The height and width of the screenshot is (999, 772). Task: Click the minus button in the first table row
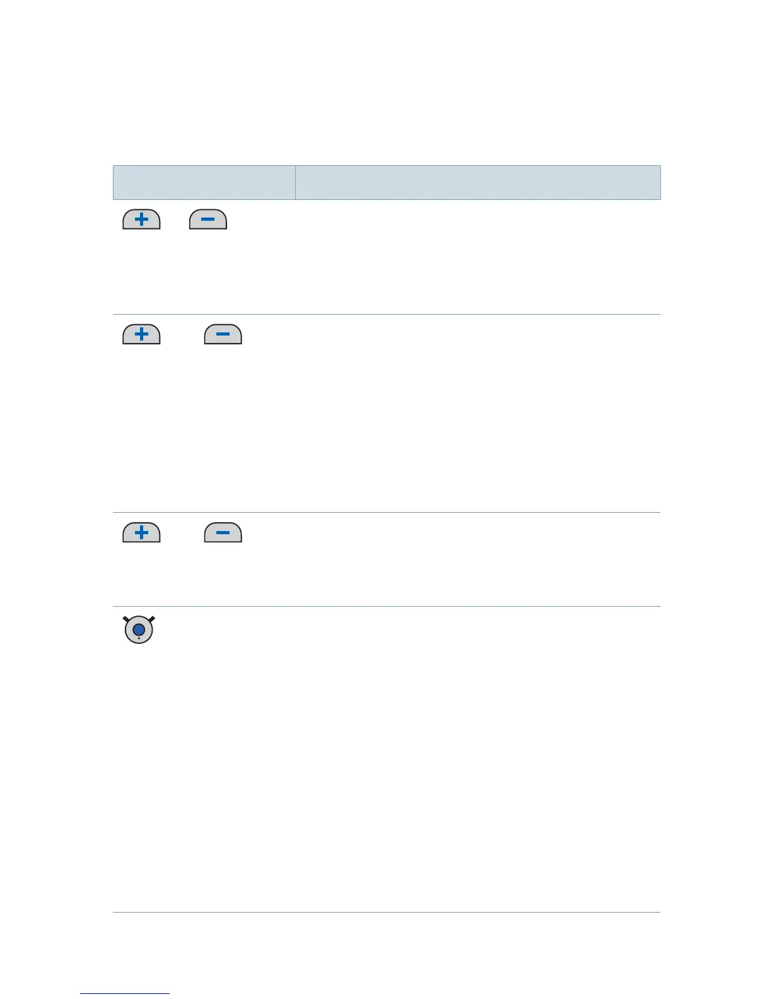(x=208, y=219)
